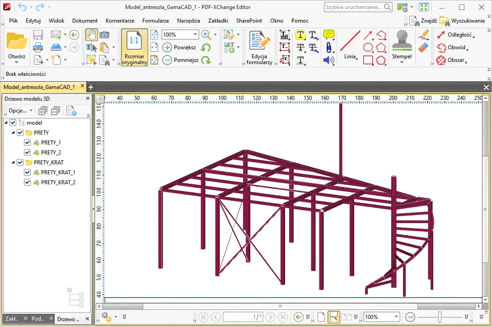Open the Narzędzia menu

tap(188, 21)
